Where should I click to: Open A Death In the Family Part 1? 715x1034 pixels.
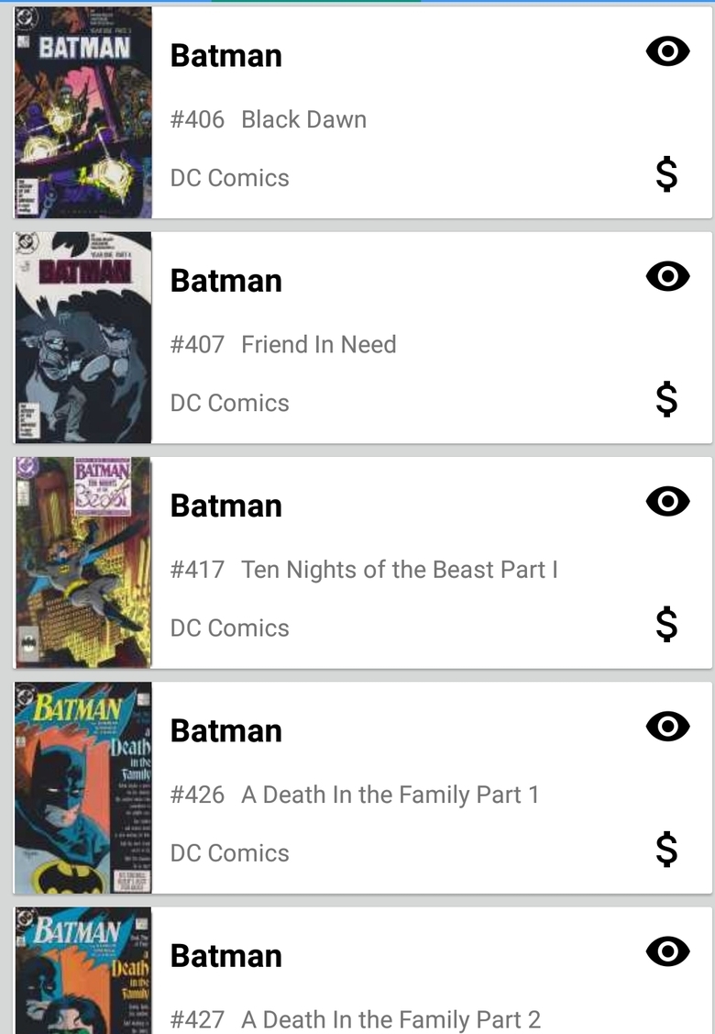click(390, 795)
